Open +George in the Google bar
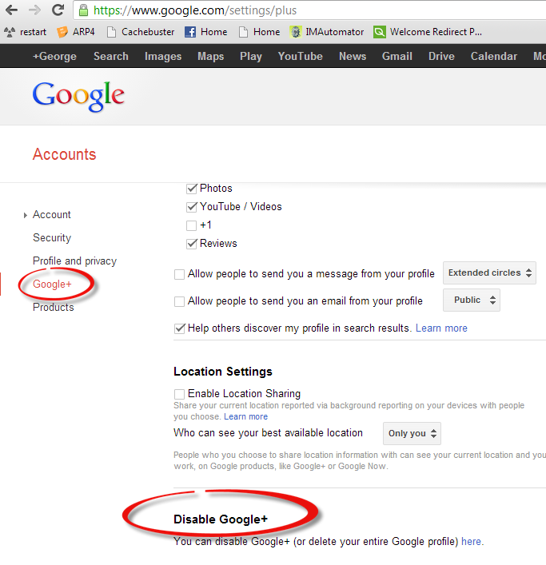Viewport: 546px width, 565px height. coord(54,56)
